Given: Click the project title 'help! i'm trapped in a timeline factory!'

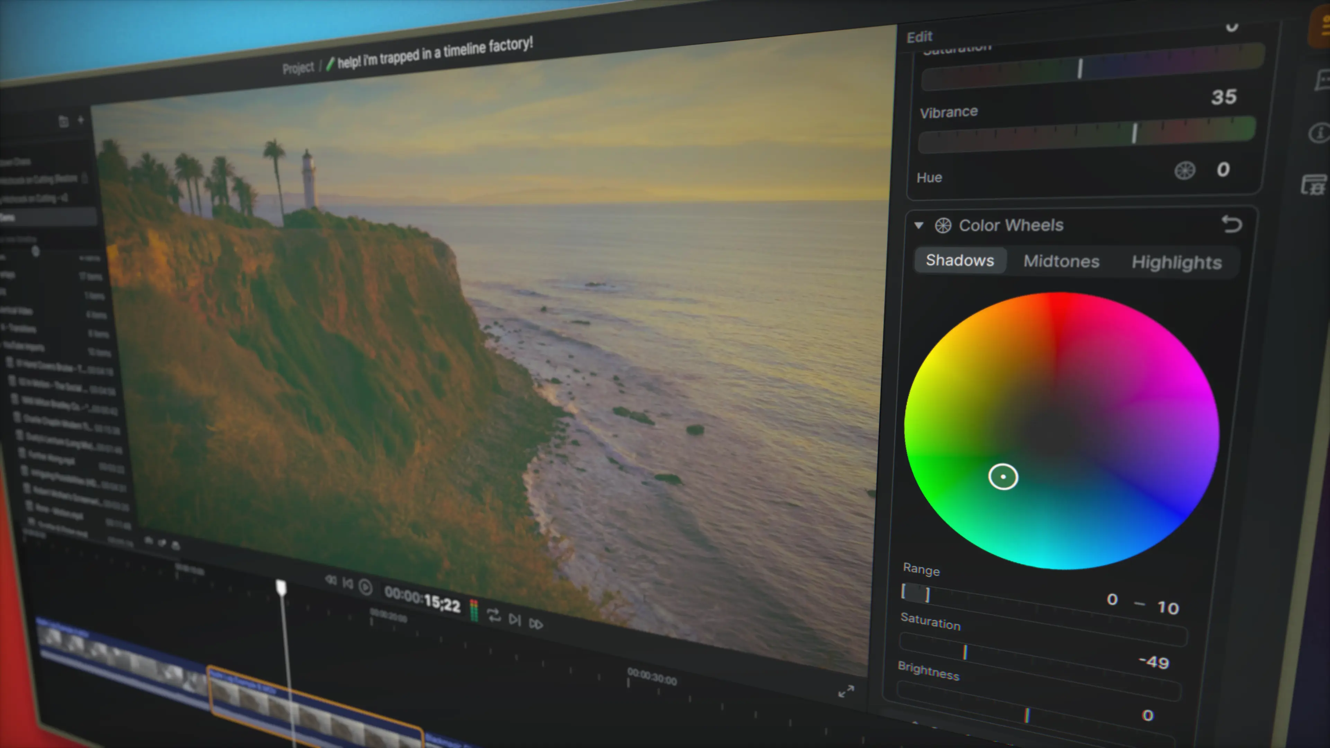Looking at the screenshot, I should point(435,53).
